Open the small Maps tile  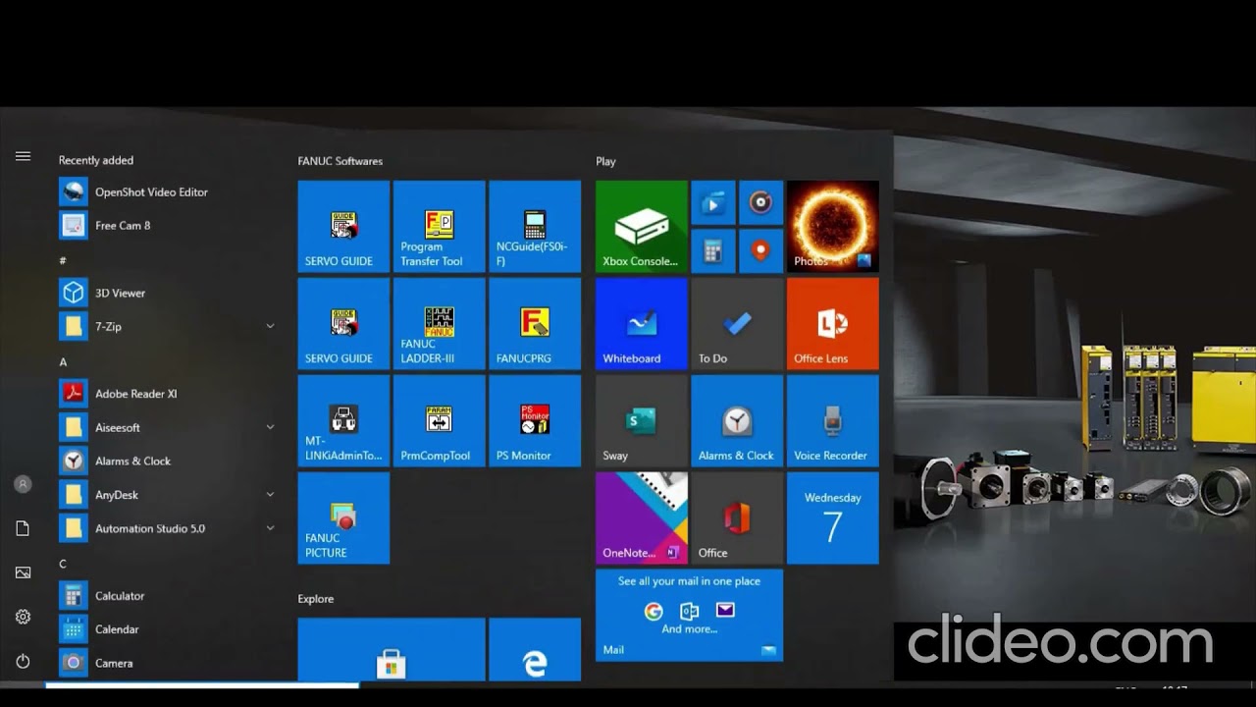760,250
